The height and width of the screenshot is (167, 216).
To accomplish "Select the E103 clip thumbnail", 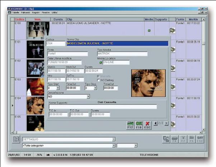I will pos(35,86).
